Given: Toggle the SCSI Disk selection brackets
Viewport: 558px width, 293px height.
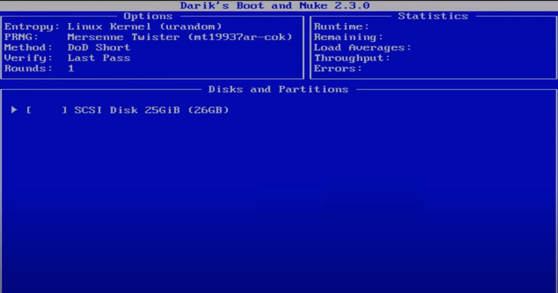Looking at the screenshot, I should 46,110.
